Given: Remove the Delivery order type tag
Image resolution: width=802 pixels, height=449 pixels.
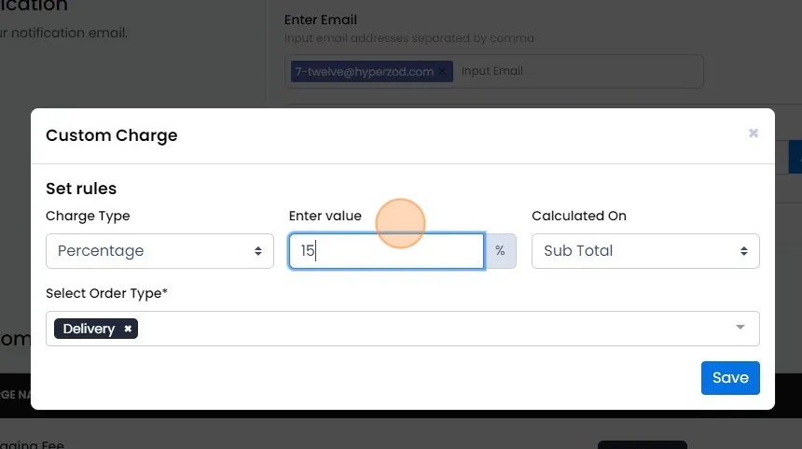Looking at the screenshot, I should 128,329.
